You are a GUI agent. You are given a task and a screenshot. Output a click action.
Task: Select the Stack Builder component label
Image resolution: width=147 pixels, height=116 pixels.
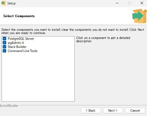click(17, 47)
